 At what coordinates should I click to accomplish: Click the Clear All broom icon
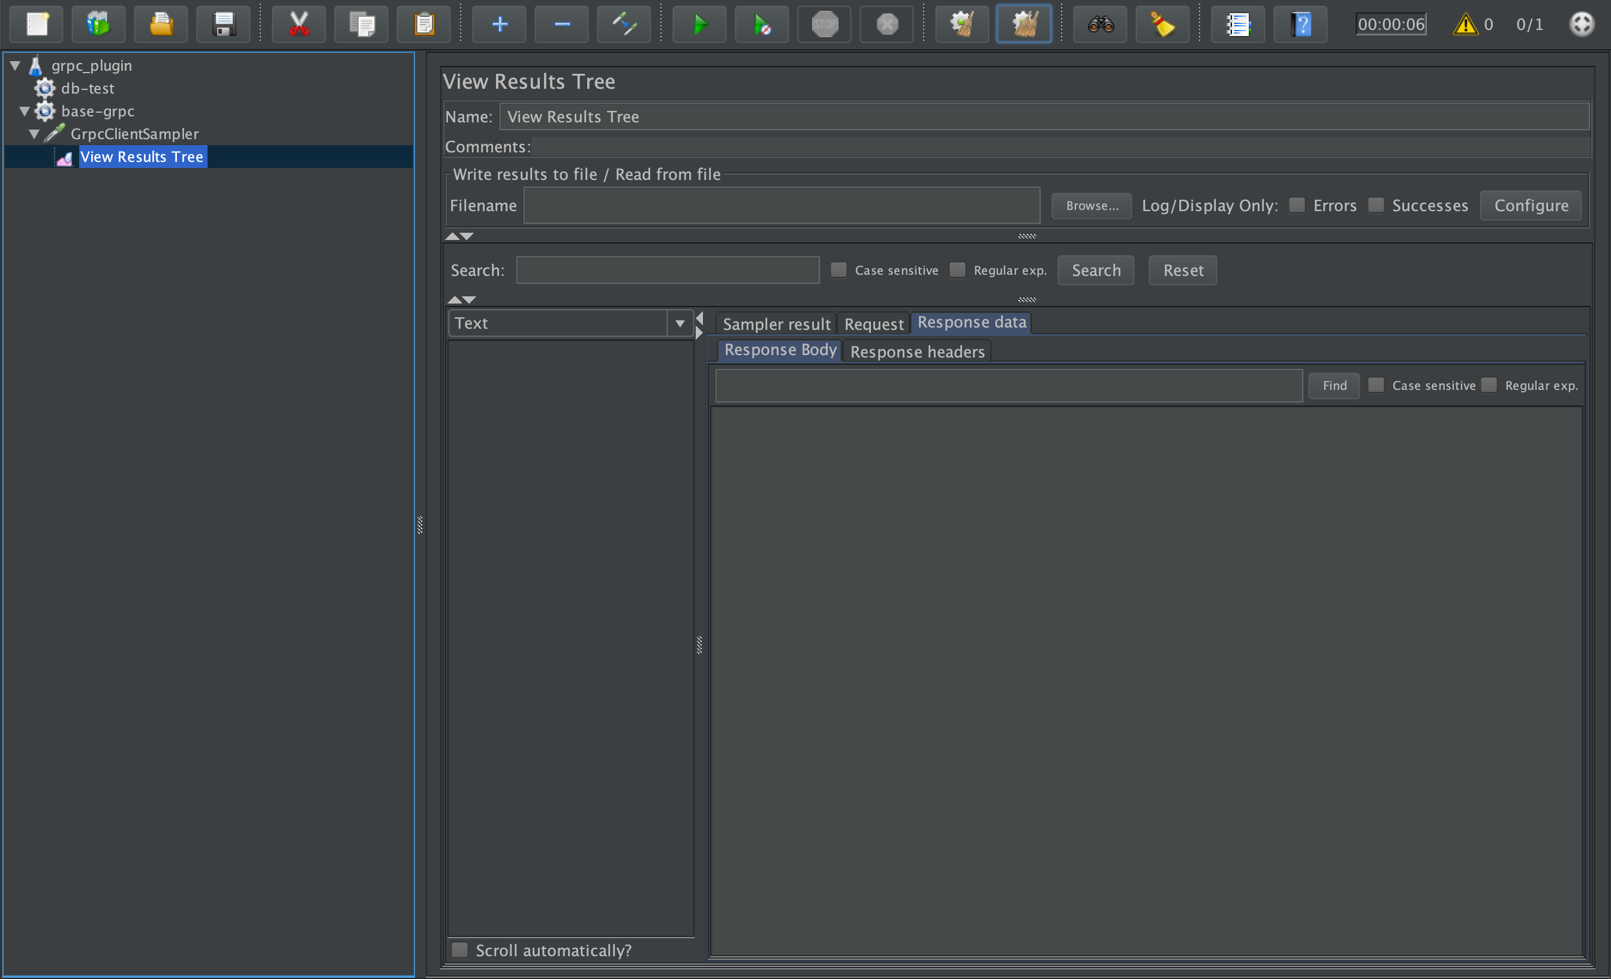pos(1024,25)
